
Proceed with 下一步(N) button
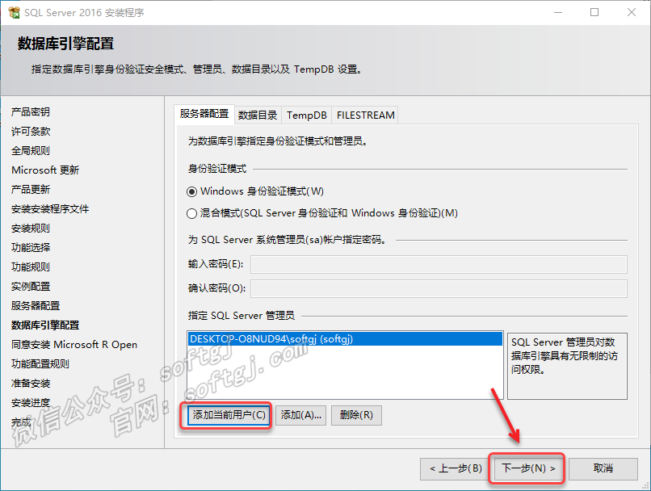click(527, 468)
